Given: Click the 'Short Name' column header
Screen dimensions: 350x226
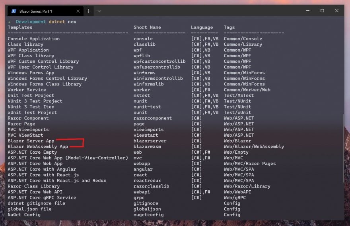Looking at the screenshot, I should pyautogui.click(x=147, y=27).
